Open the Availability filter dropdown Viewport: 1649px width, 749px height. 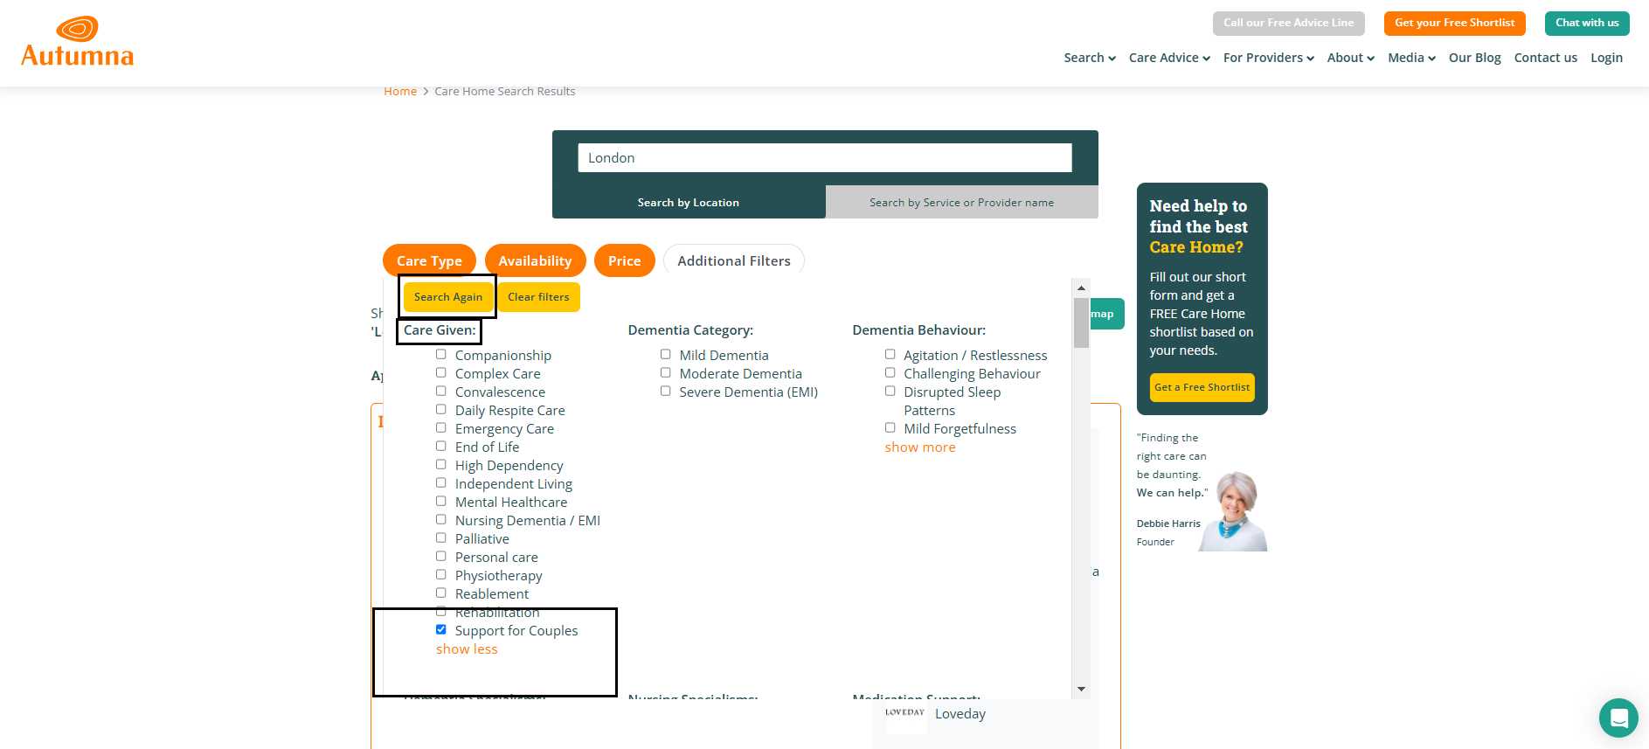point(535,260)
